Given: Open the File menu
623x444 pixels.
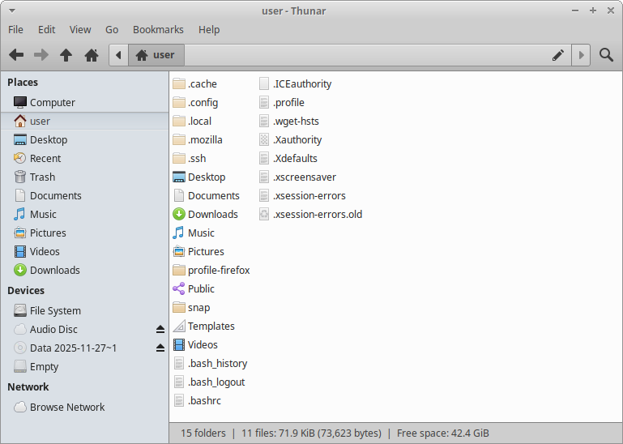Looking at the screenshot, I should tap(16, 30).
